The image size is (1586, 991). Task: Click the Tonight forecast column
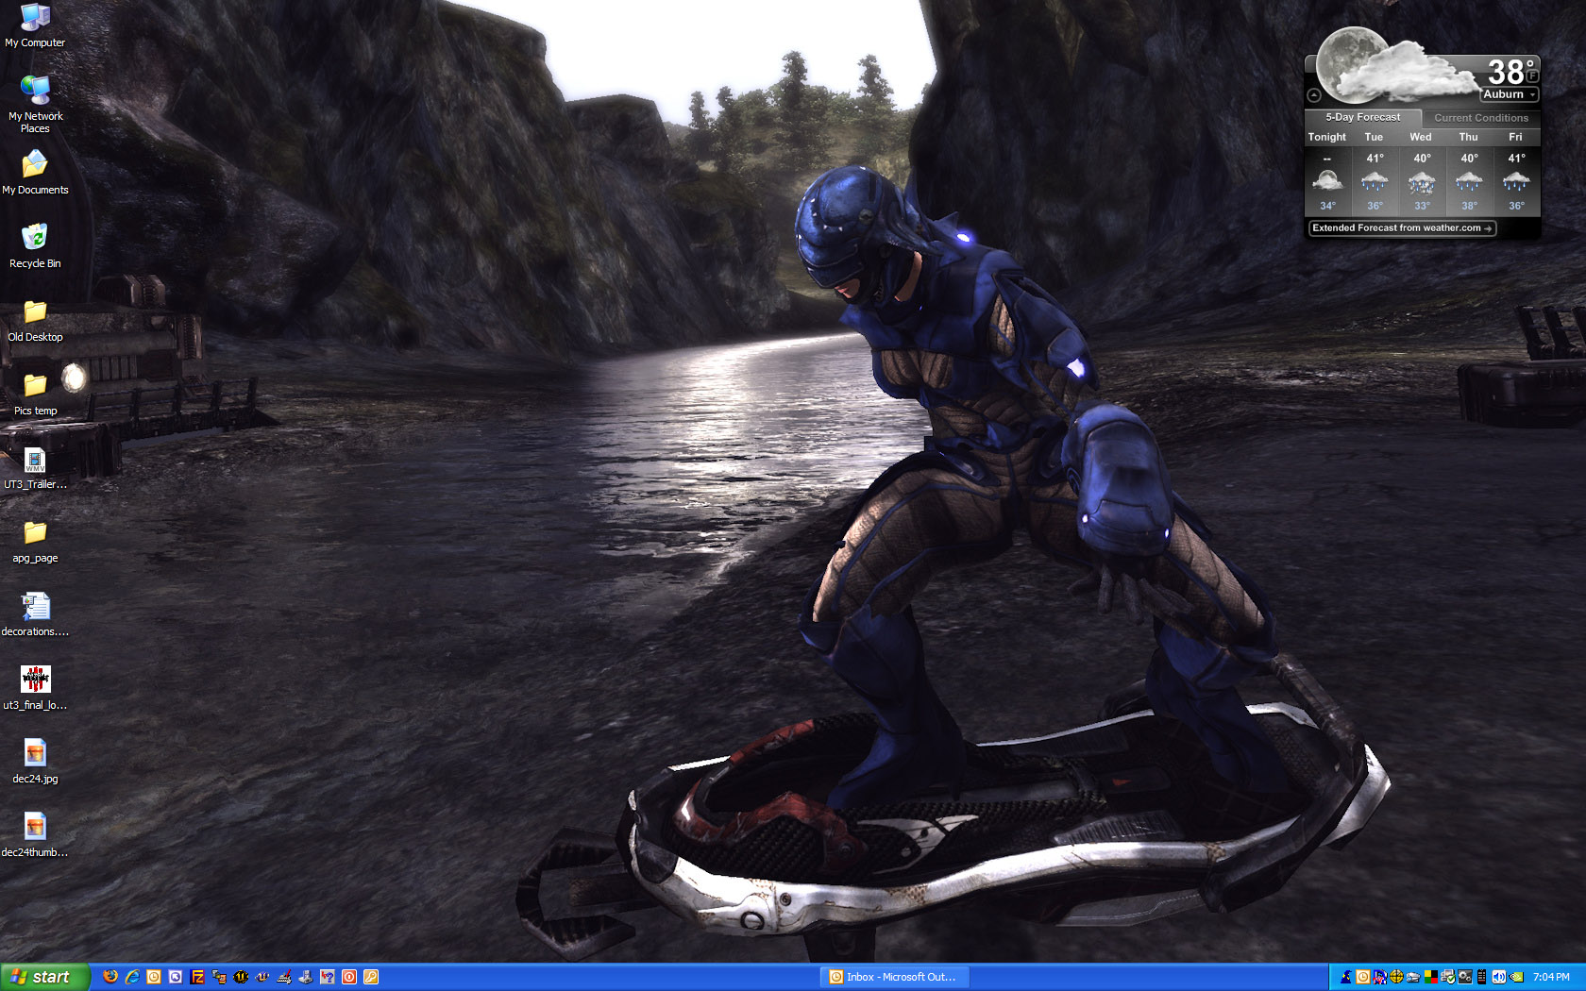pos(1327,172)
